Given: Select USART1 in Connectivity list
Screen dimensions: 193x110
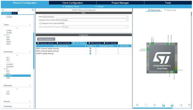Looking at the screenshot, I should click(17, 76).
